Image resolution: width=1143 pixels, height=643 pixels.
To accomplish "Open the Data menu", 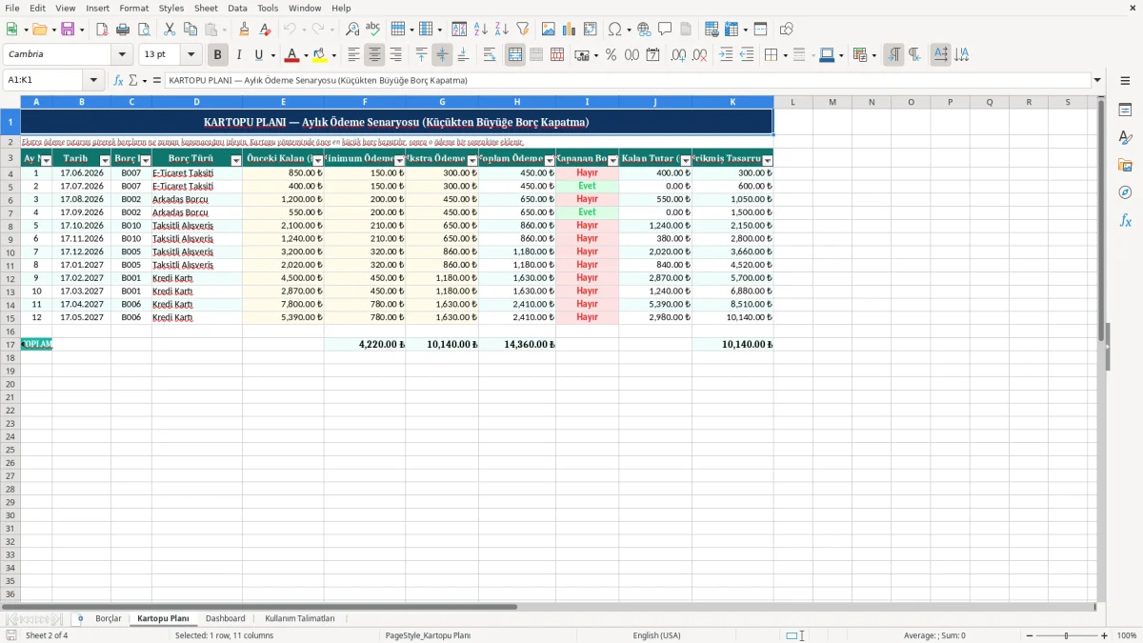I will (x=237, y=8).
